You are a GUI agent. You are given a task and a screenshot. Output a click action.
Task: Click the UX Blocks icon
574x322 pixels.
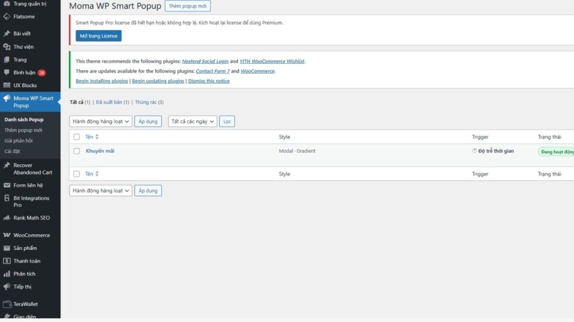7,85
